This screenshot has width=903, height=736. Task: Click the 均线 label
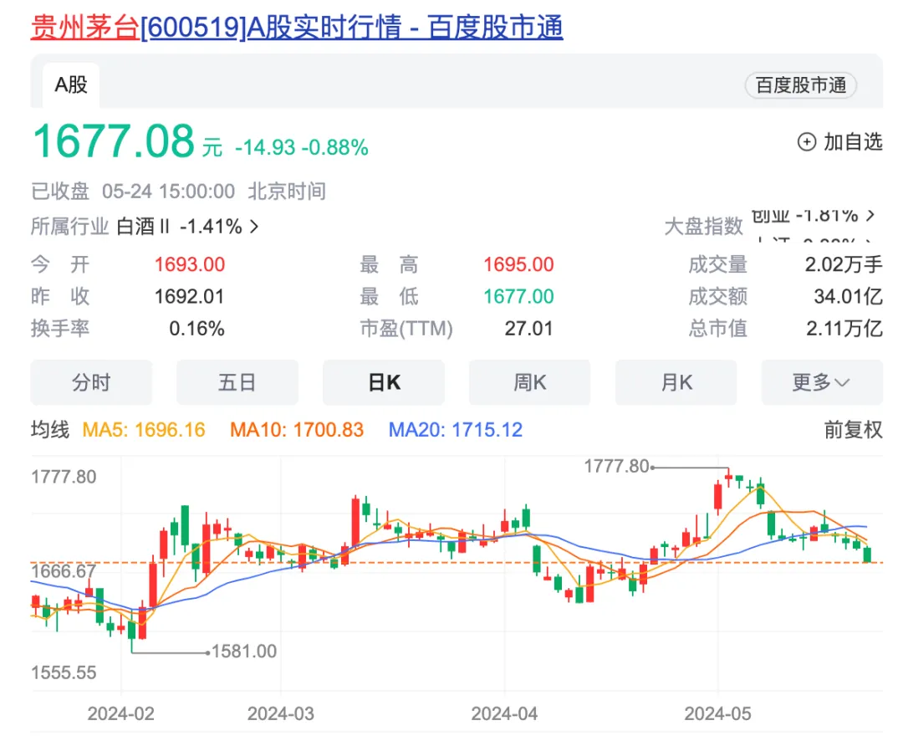pyautogui.click(x=50, y=430)
